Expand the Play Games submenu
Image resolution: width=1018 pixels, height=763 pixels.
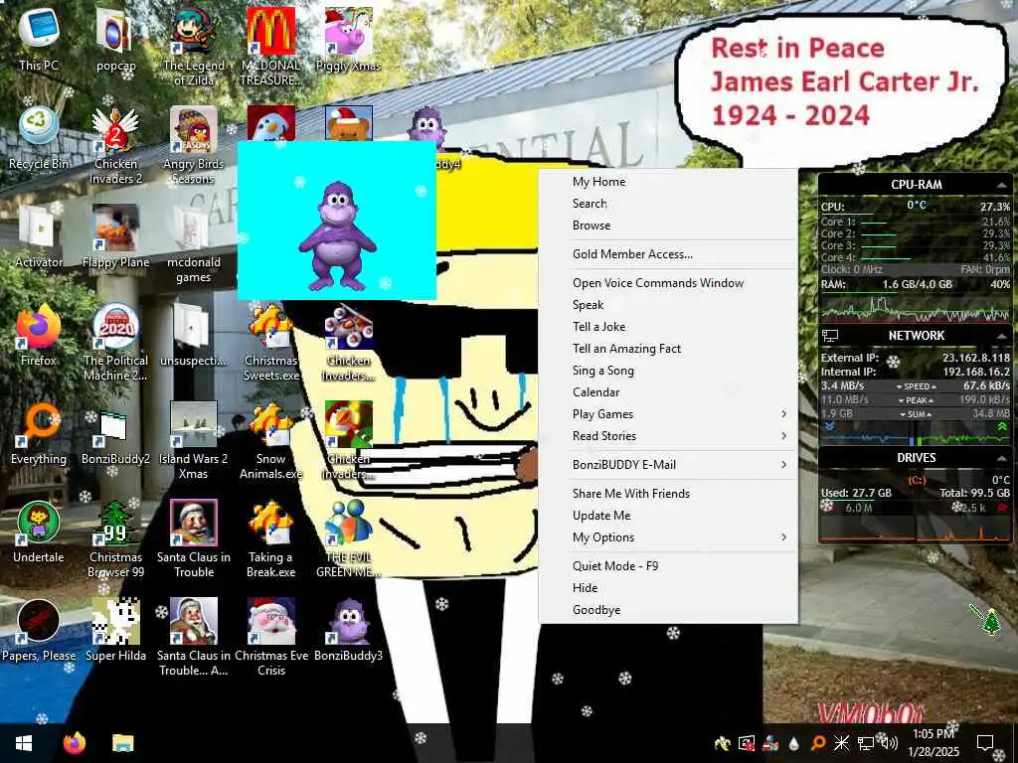[x=669, y=414]
